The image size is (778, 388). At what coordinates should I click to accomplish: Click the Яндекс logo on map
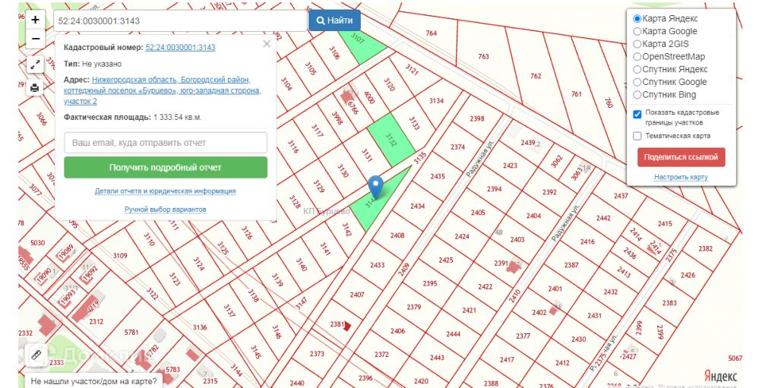(x=720, y=376)
